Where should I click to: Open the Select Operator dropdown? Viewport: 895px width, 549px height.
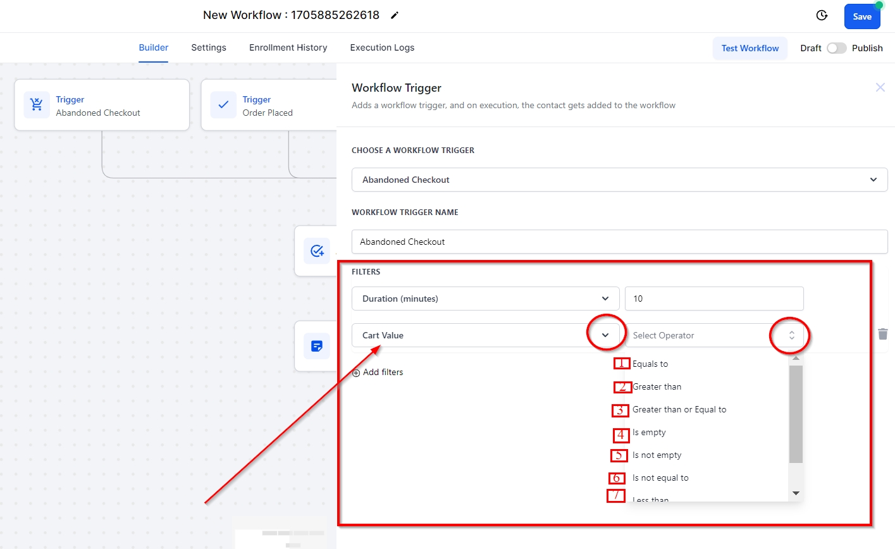[791, 335]
